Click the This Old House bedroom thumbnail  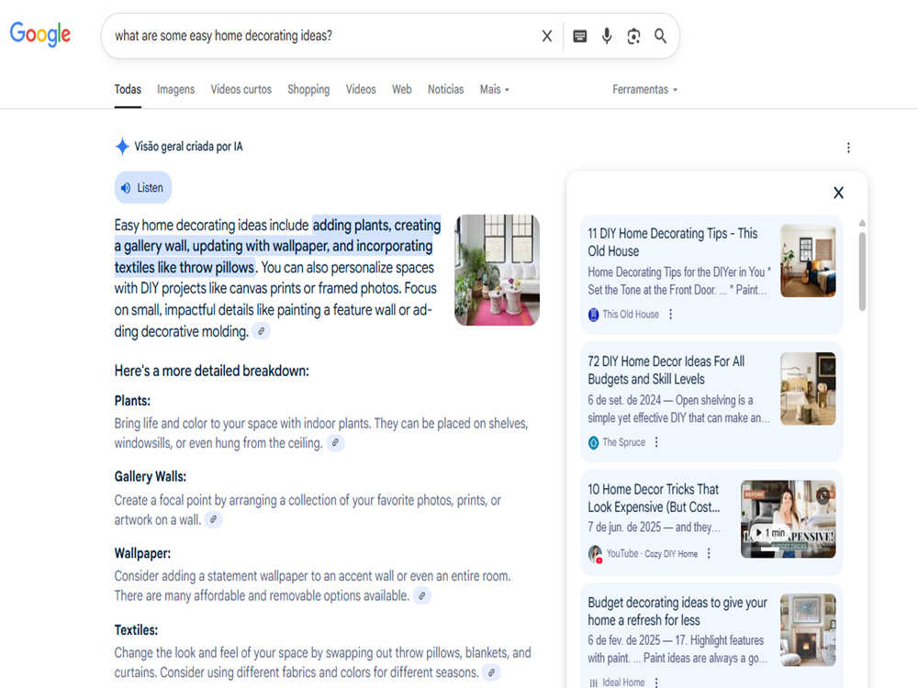pyautogui.click(x=808, y=261)
